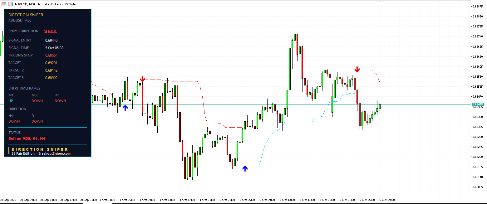Screen dimensions: 487x204
Task: Click the red sell arrow on 1 Oct
Action: pyautogui.click(x=142, y=79)
